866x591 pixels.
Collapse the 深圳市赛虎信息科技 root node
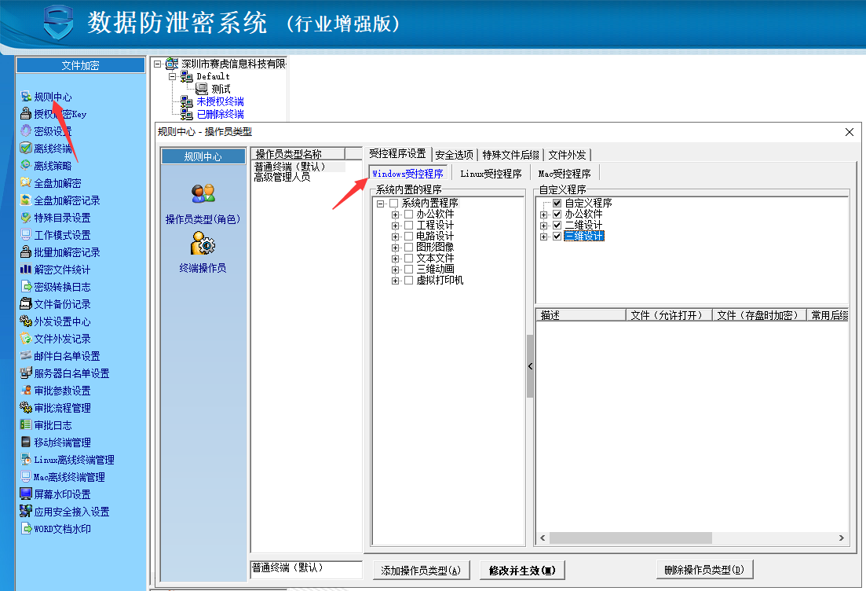[x=157, y=64]
